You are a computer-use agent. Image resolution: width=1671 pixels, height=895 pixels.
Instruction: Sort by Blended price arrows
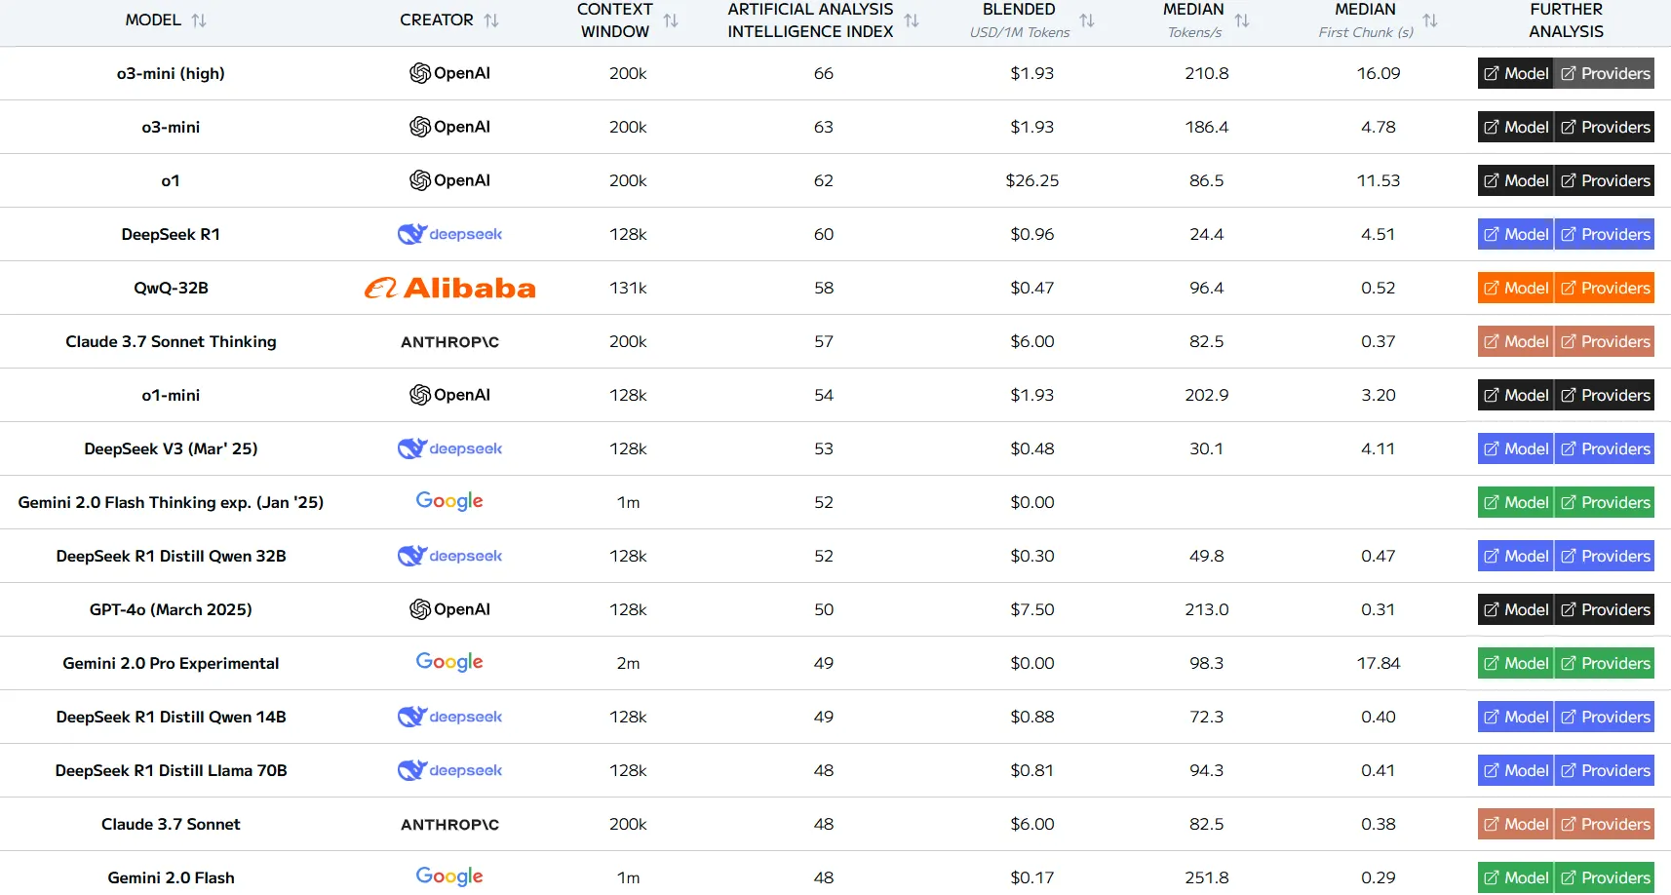click(1087, 20)
